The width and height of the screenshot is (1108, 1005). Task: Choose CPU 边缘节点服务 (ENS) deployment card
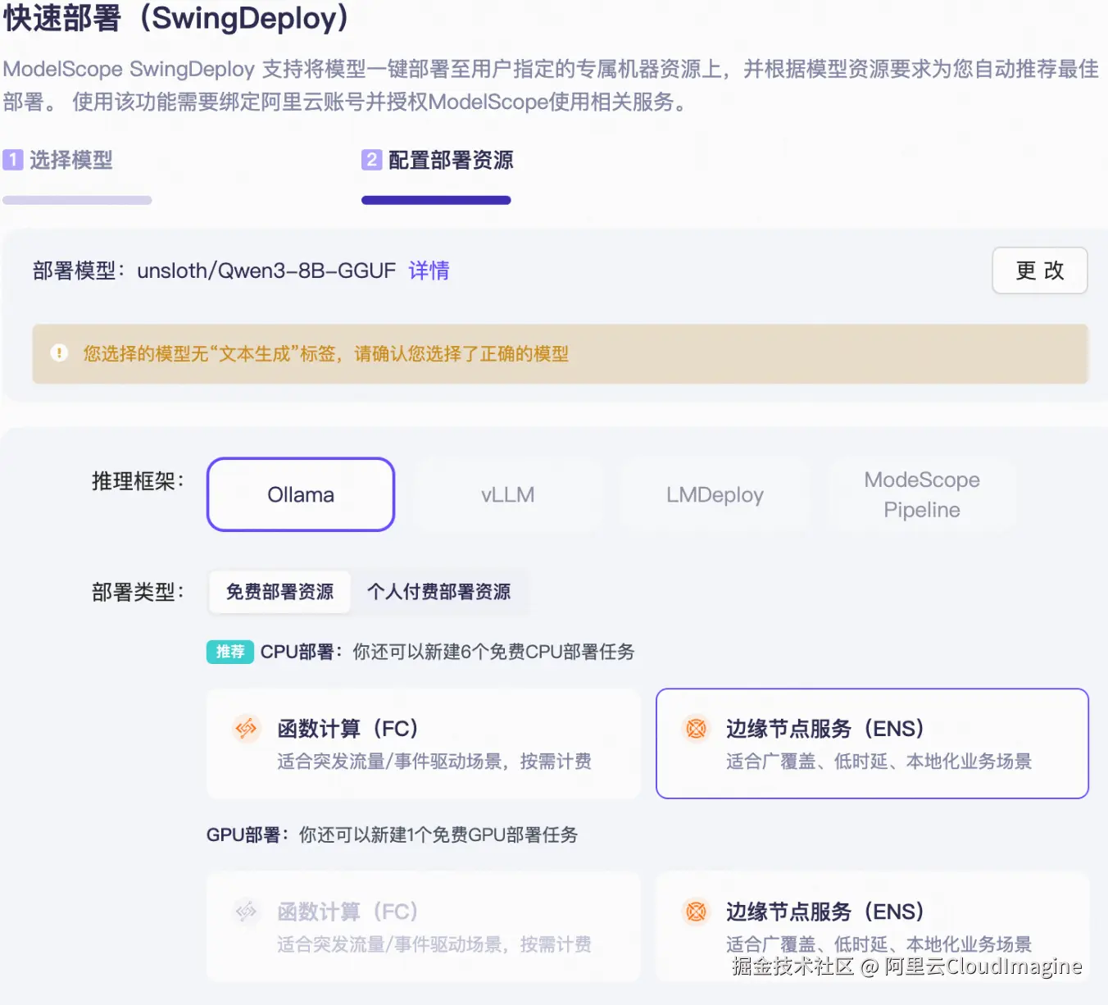[872, 744]
